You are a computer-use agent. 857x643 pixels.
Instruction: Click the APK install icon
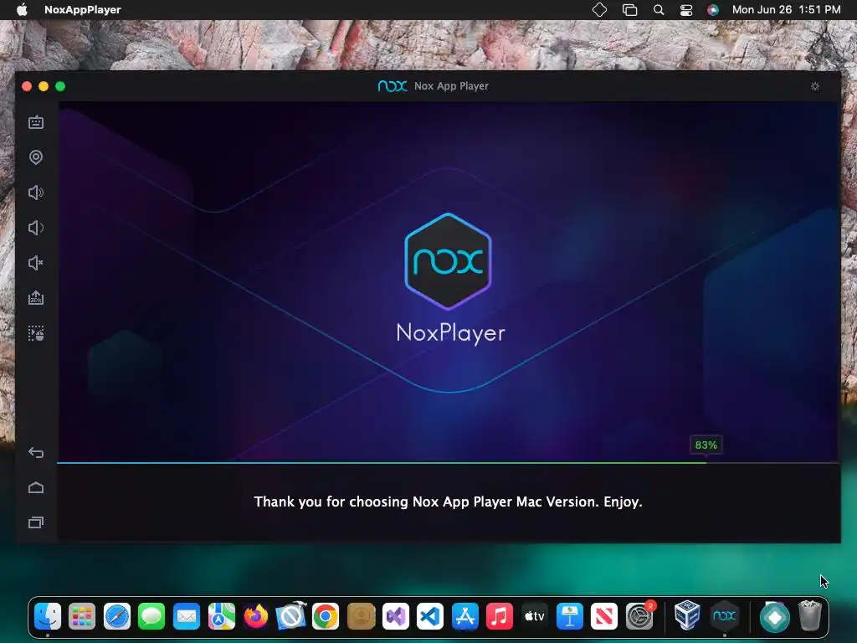(36, 298)
